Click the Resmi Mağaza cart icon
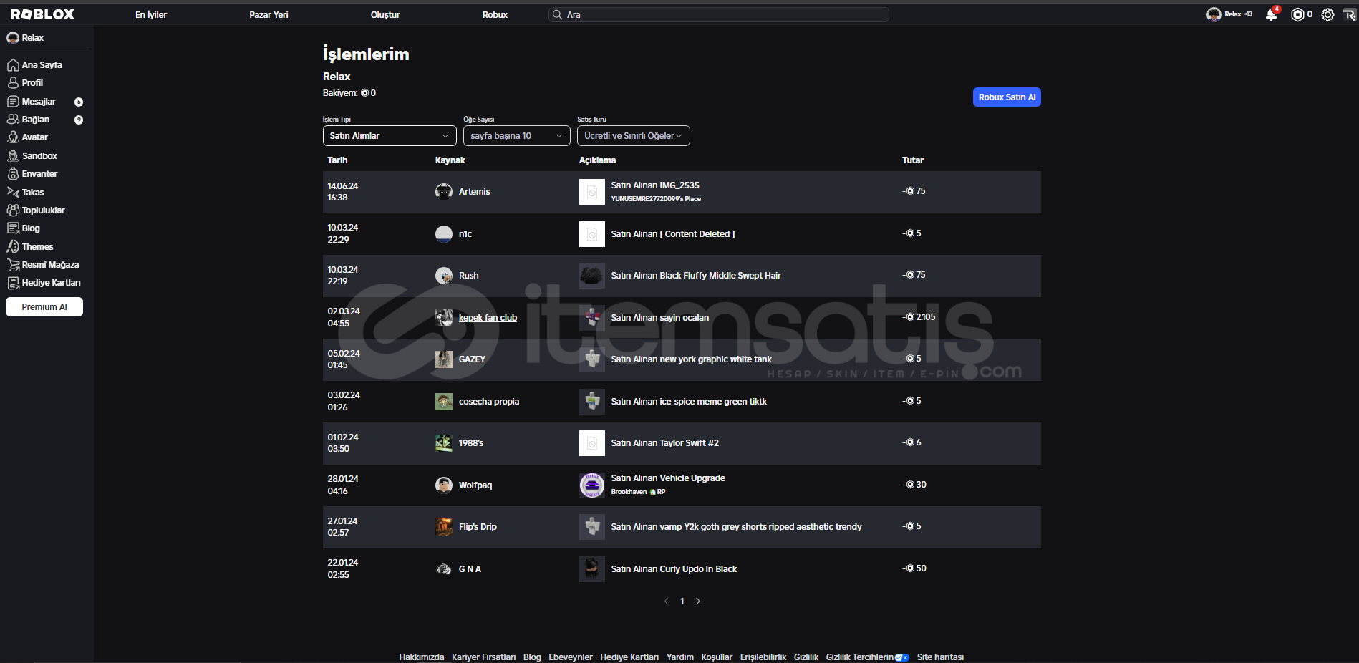This screenshot has width=1359, height=663. [13, 265]
